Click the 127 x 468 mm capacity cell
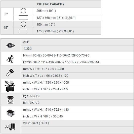This screenshot has width=134, height=134. point(67,18)
